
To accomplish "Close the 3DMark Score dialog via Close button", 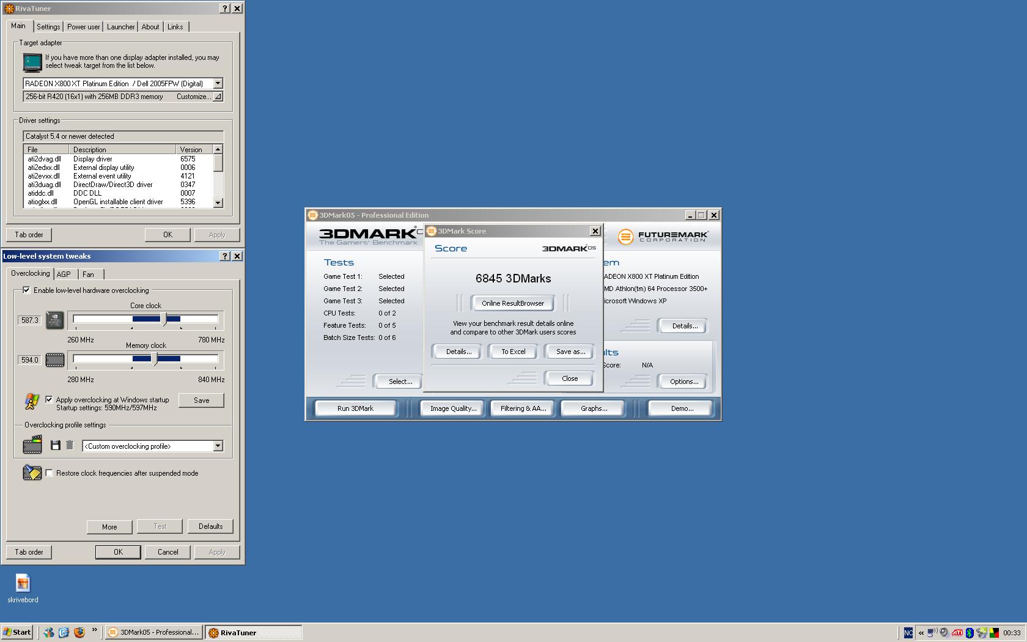I will [x=570, y=378].
